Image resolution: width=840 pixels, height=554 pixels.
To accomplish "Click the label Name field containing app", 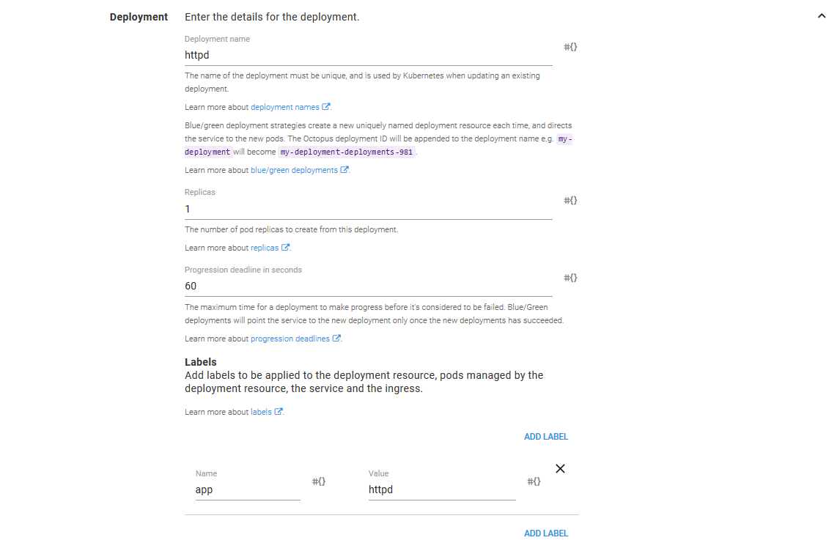I will pos(247,490).
